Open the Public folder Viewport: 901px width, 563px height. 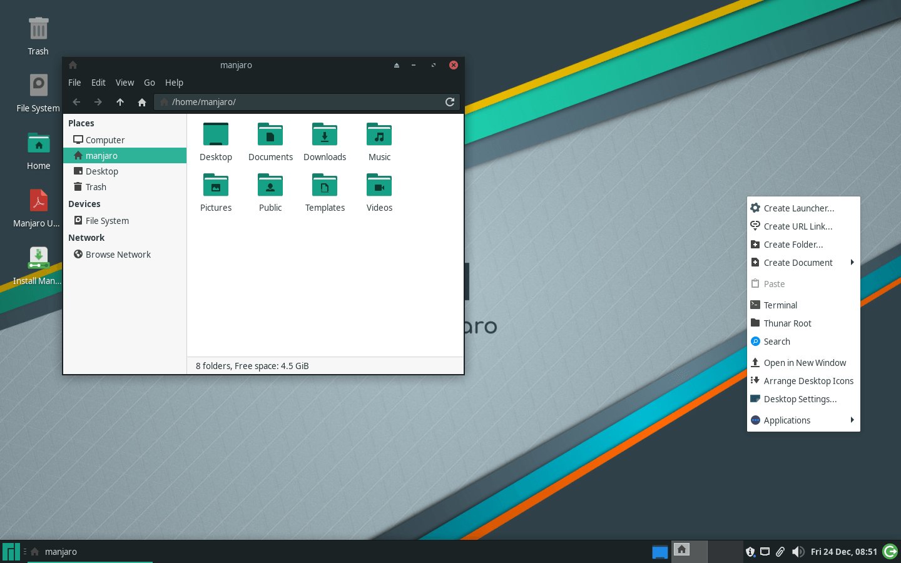pos(270,193)
